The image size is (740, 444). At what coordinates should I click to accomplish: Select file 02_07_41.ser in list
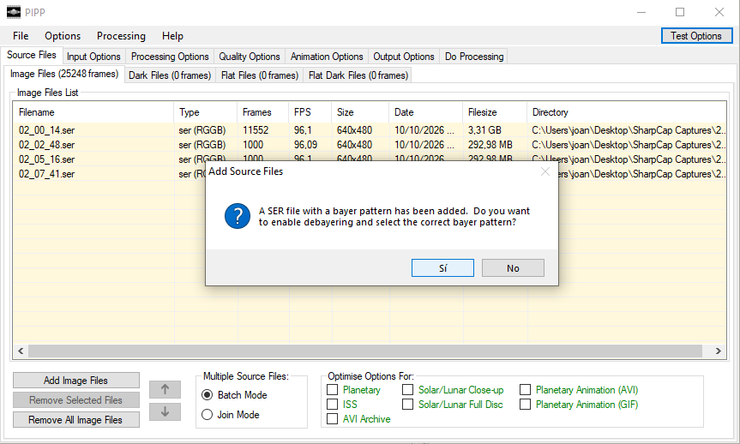46,174
